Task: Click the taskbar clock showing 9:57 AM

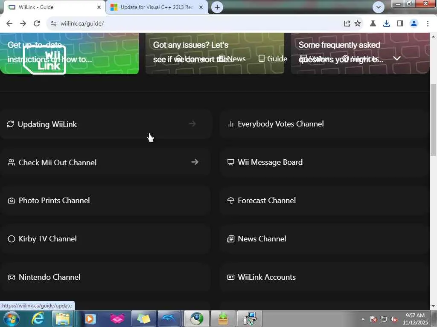Action: (415, 319)
